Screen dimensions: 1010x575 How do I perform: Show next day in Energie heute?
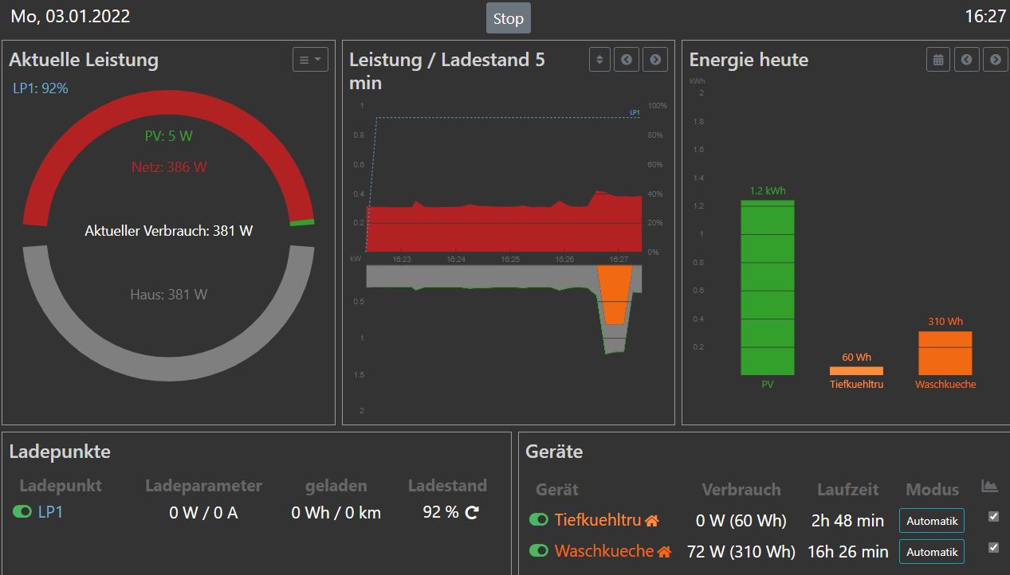coord(994,60)
